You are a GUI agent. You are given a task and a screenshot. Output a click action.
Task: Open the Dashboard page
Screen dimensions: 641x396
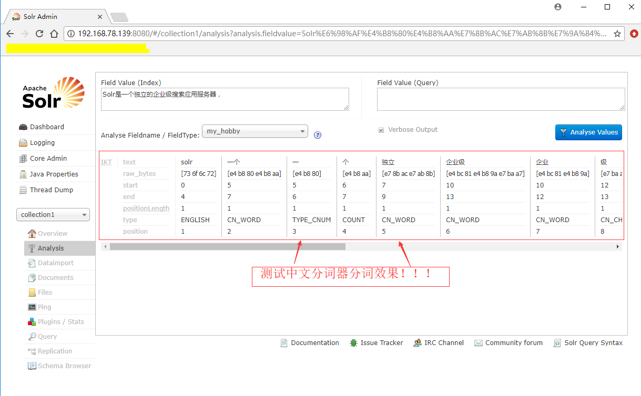coord(47,127)
